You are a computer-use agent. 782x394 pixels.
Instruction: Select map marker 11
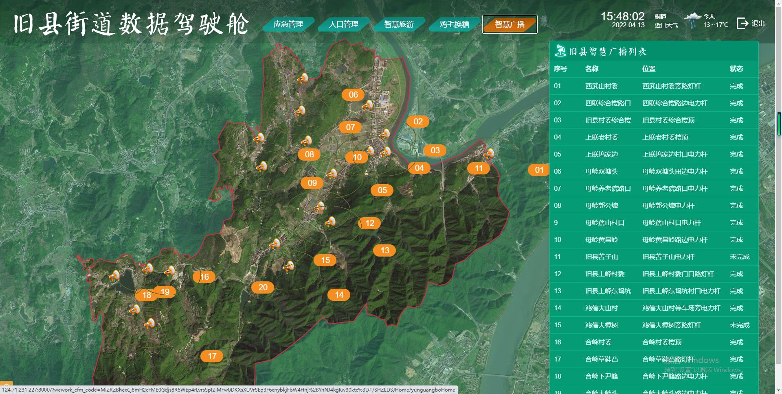click(x=479, y=168)
